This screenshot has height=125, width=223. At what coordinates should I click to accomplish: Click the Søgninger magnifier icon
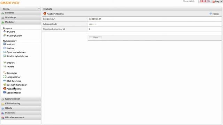pyautogui.click(x=5, y=73)
